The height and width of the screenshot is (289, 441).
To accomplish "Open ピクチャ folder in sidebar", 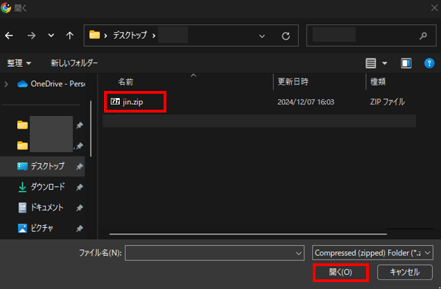I will pyautogui.click(x=42, y=228).
